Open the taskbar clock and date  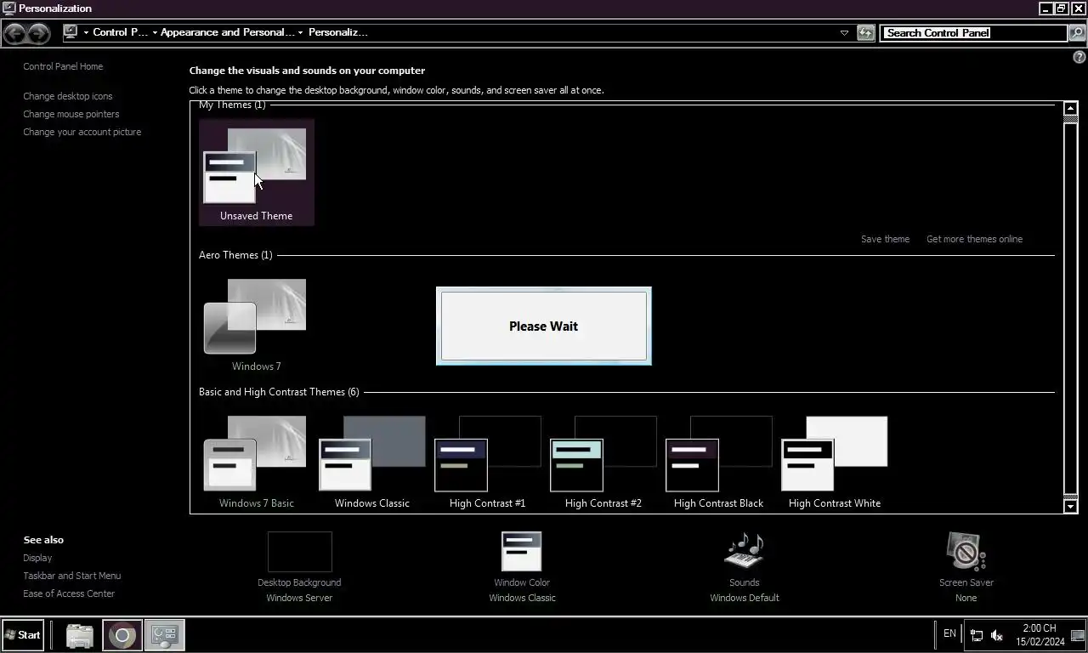coord(1040,635)
